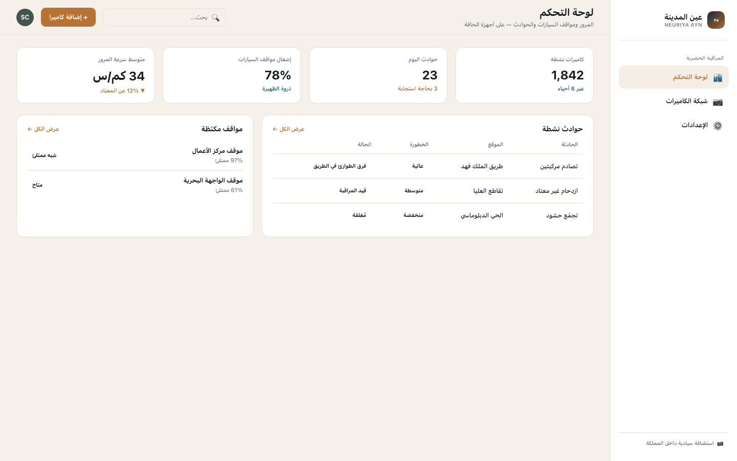
Task: Open لوحة التحكم in the sidebar
Action: pyautogui.click(x=674, y=77)
